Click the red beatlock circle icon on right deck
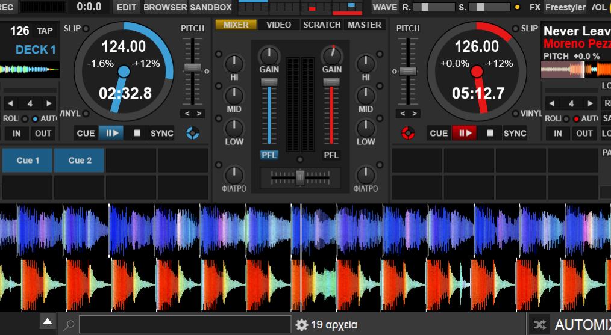Viewport: 611px width, 335px height. [408, 132]
